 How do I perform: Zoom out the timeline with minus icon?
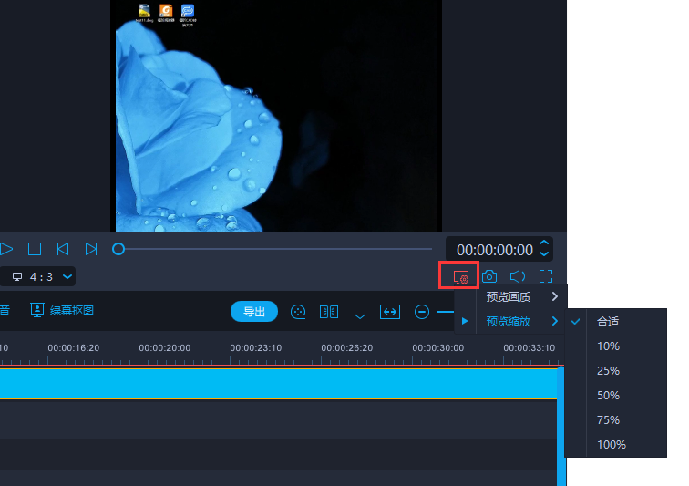click(x=422, y=312)
